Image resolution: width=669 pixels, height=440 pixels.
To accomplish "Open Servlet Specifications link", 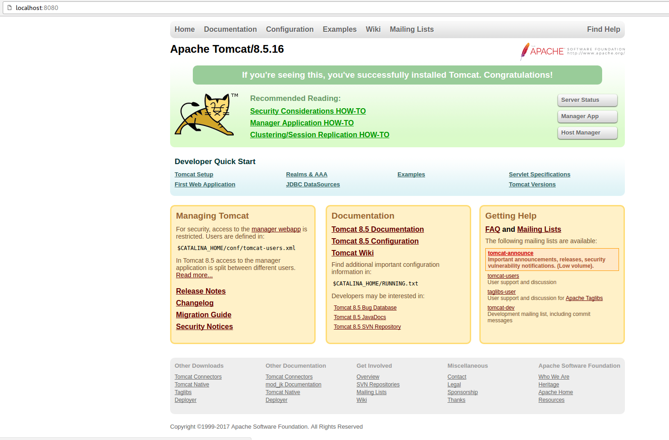I will point(539,175).
